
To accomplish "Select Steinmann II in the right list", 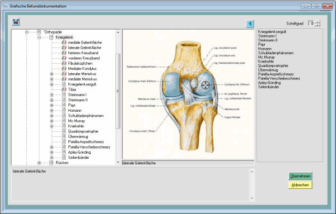I will coord(268,40).
